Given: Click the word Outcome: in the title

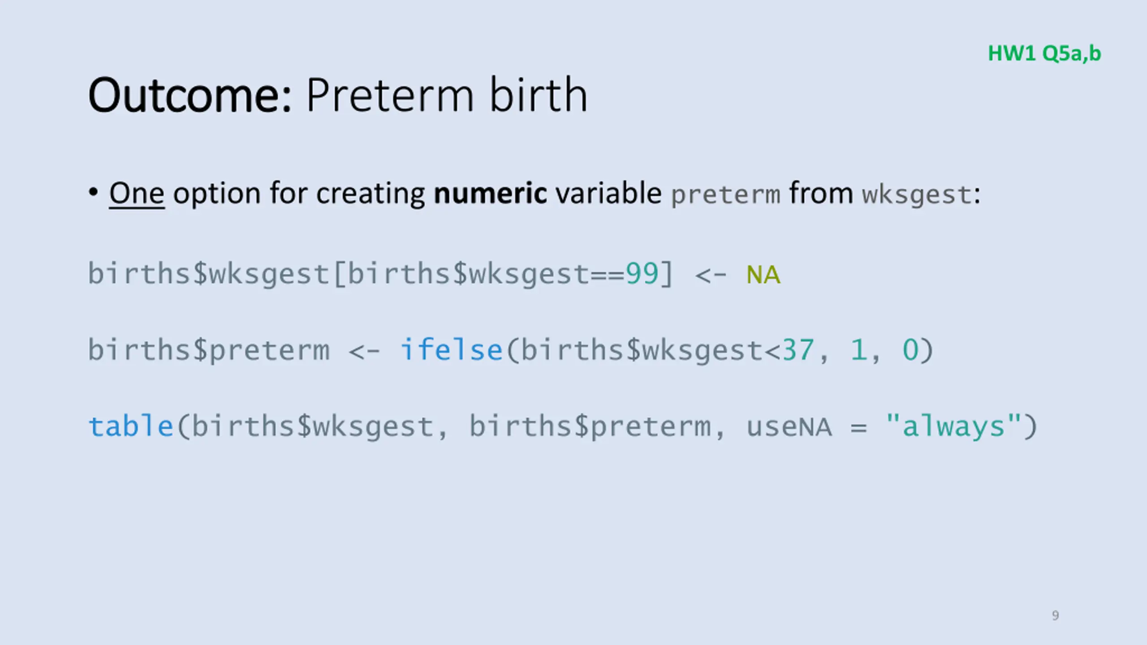Looking at the screenshot, I should pos(190,95).
